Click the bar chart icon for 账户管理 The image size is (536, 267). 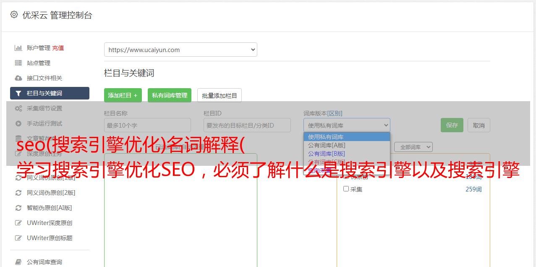[18, 48]
